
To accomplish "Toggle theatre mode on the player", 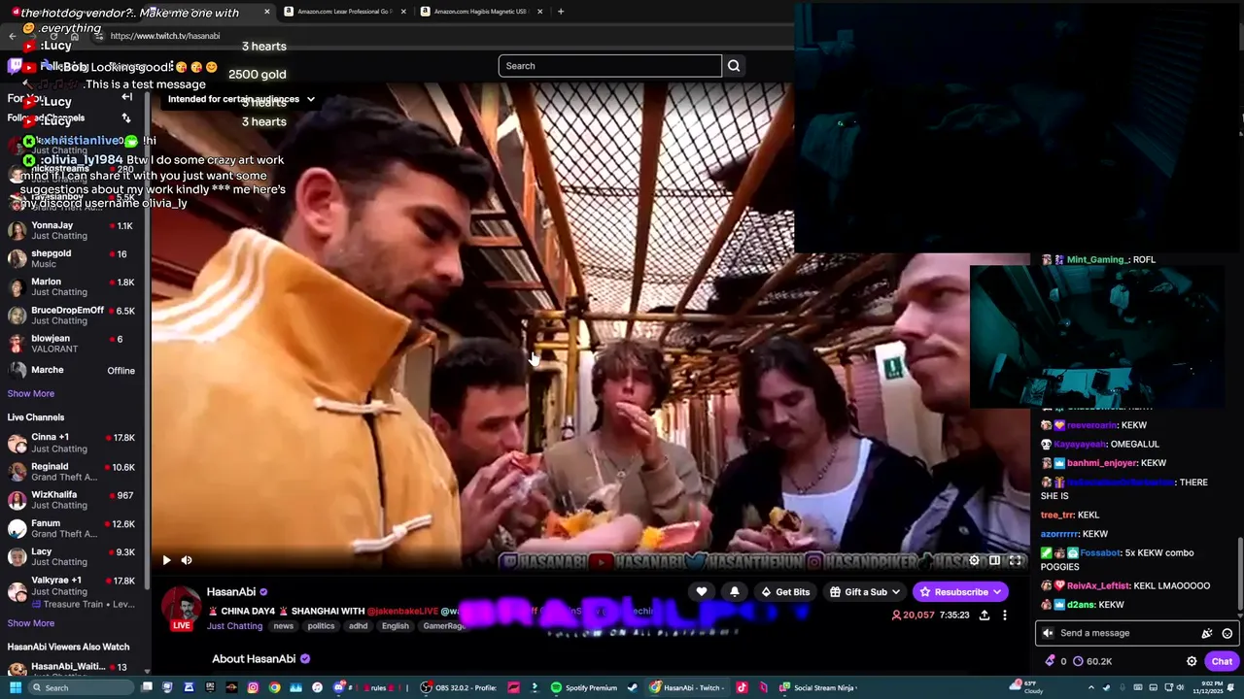I will (x=994, y=560).
